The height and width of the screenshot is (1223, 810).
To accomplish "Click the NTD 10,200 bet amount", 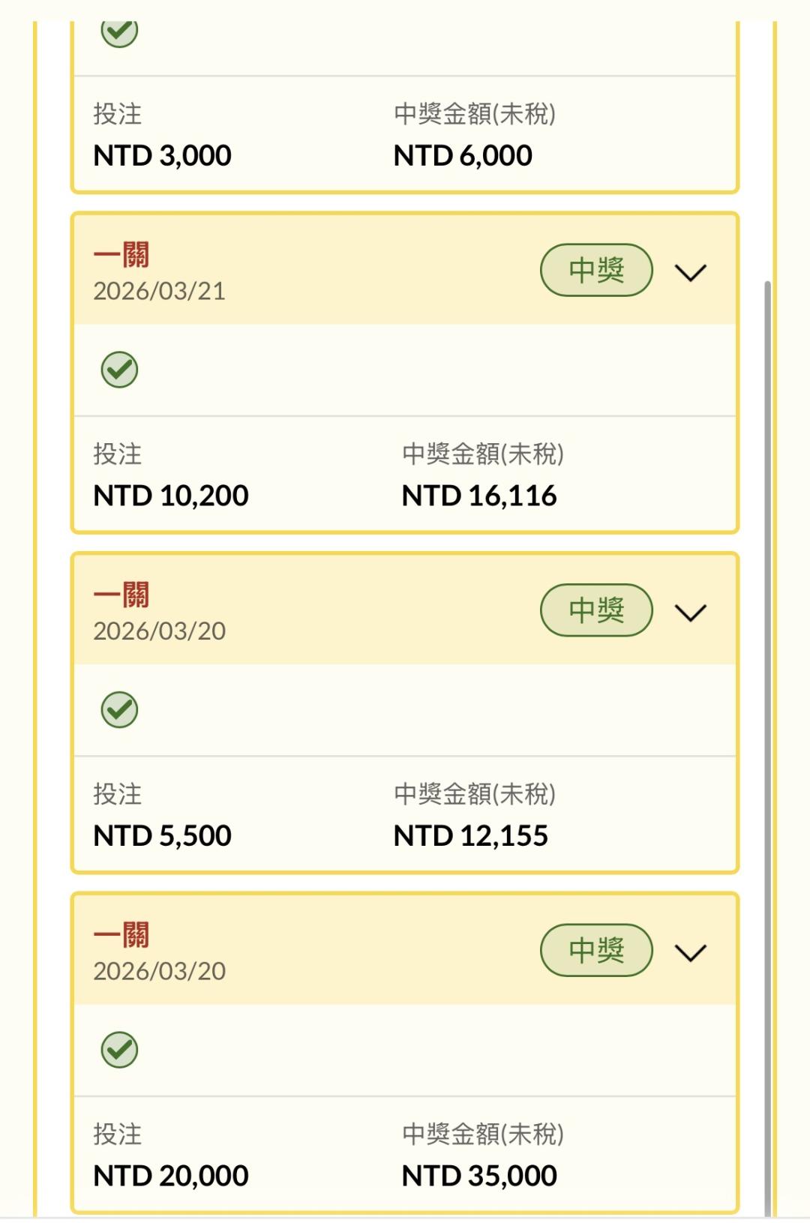I will 171,496.
